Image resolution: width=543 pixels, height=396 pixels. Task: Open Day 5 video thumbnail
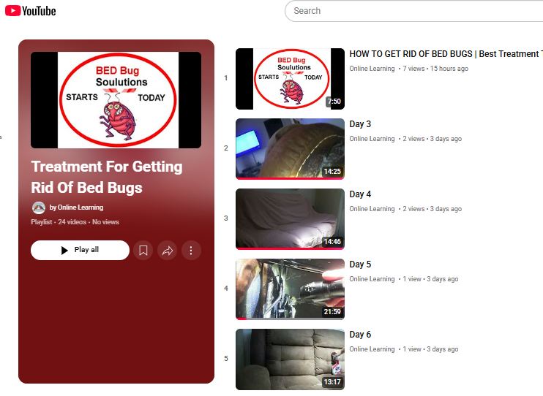[291, 289]
